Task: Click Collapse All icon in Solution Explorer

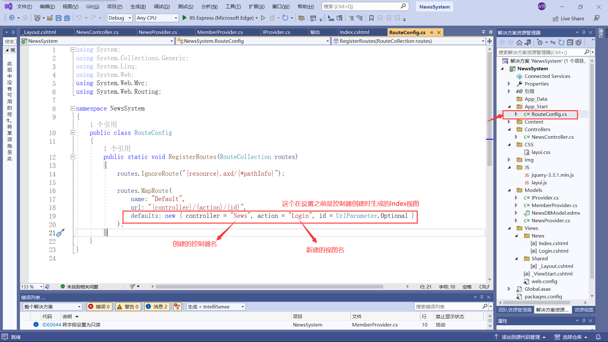Action: pos(570,42)
